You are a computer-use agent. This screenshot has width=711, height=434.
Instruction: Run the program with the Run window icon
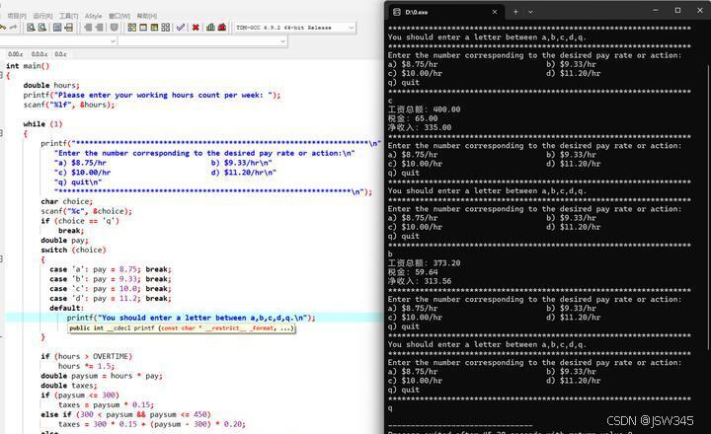(x=143, y=28)
